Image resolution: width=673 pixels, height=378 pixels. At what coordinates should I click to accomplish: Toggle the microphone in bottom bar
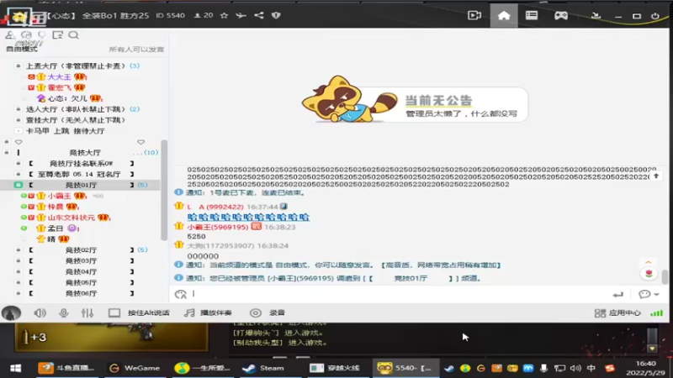[64, 312]
